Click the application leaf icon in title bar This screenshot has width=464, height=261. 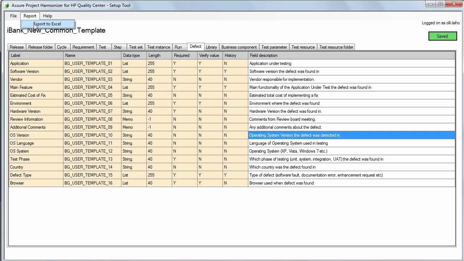click(x=7, y=5)
